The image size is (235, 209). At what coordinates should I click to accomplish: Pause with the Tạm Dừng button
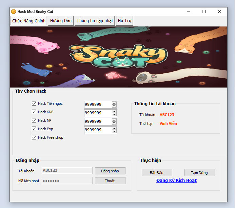[x=200, y=173]
